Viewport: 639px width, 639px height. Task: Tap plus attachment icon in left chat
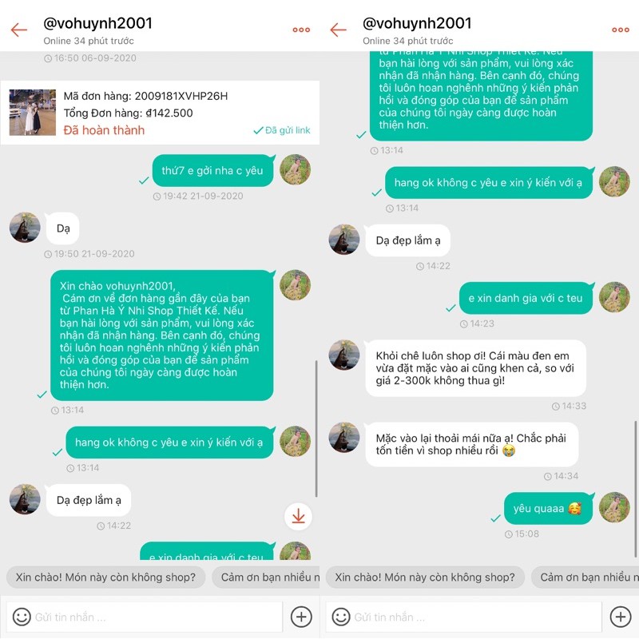(x=301, y=617)
